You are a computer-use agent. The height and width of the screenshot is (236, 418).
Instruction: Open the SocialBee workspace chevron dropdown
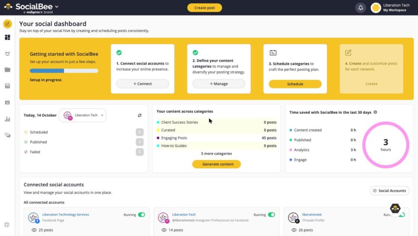click(57, 7)
